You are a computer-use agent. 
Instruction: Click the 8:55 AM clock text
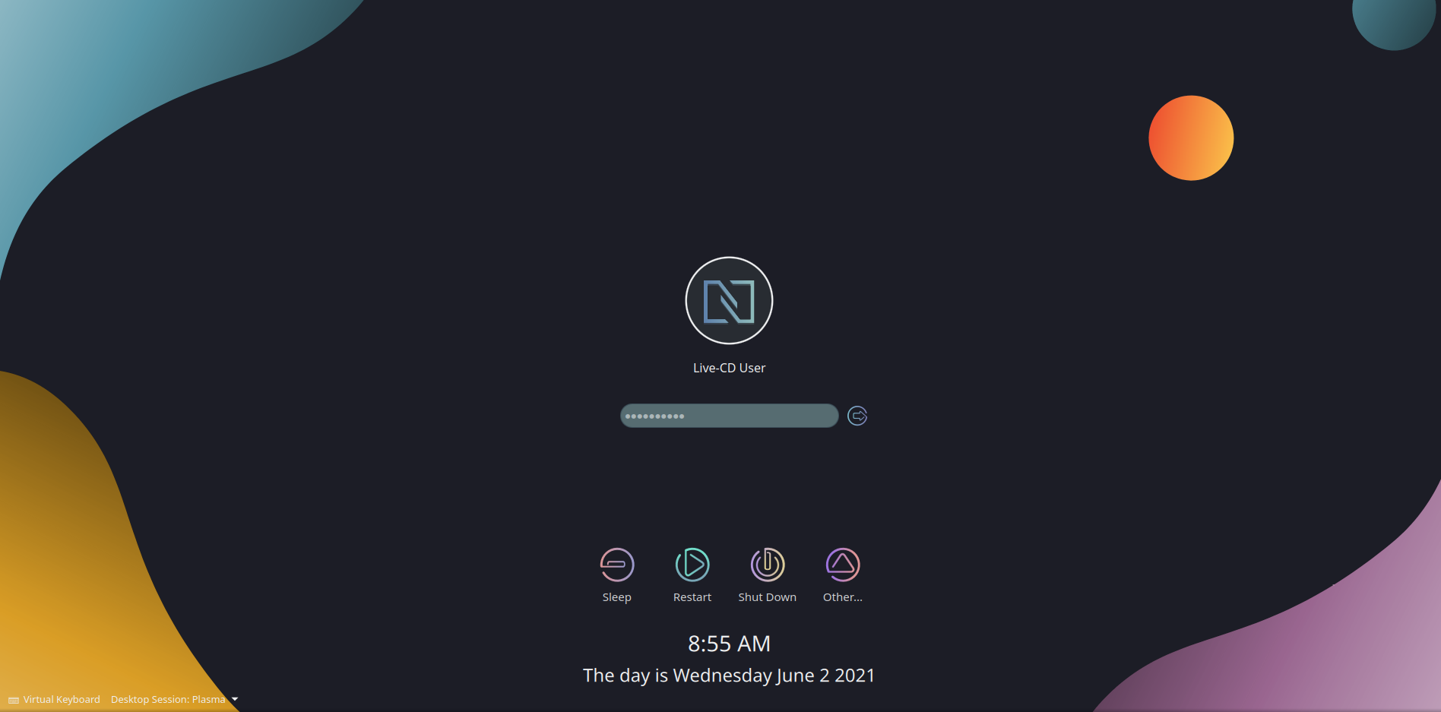(x=729, y=644)
